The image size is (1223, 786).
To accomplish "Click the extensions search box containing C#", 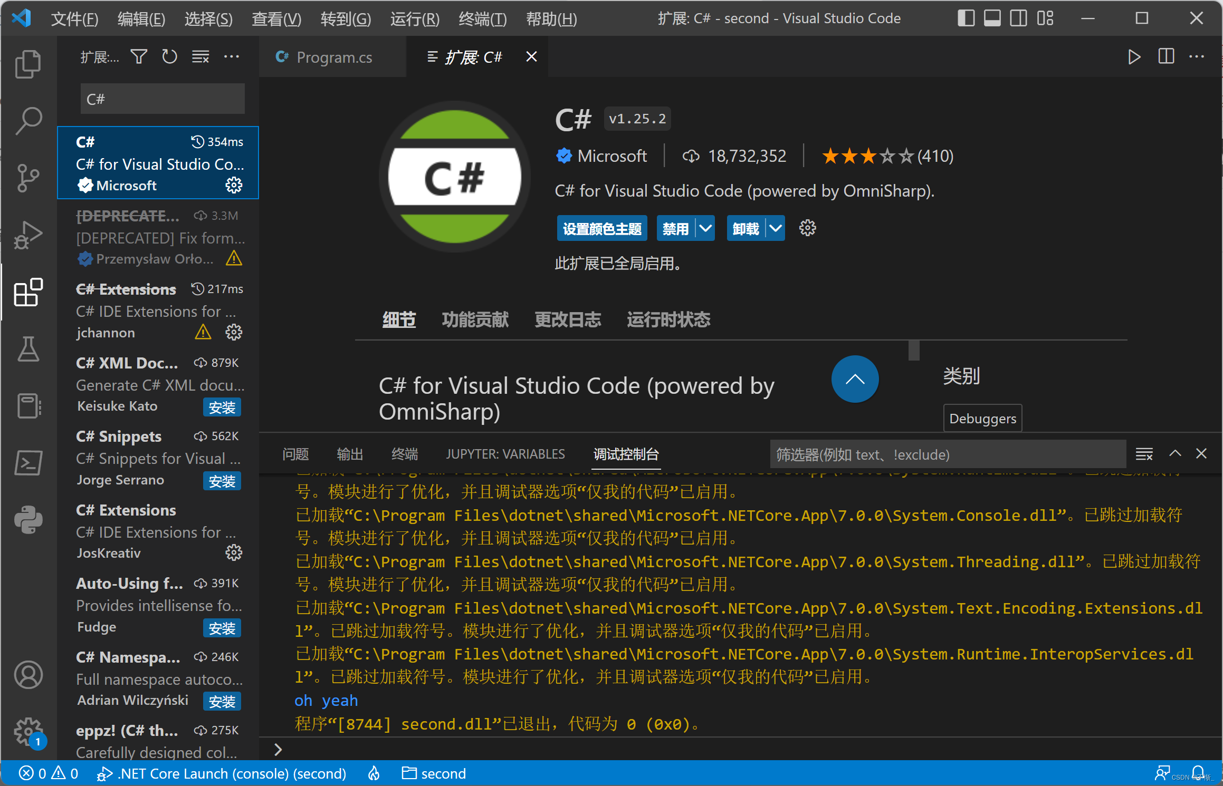I will tap(163, 99).
